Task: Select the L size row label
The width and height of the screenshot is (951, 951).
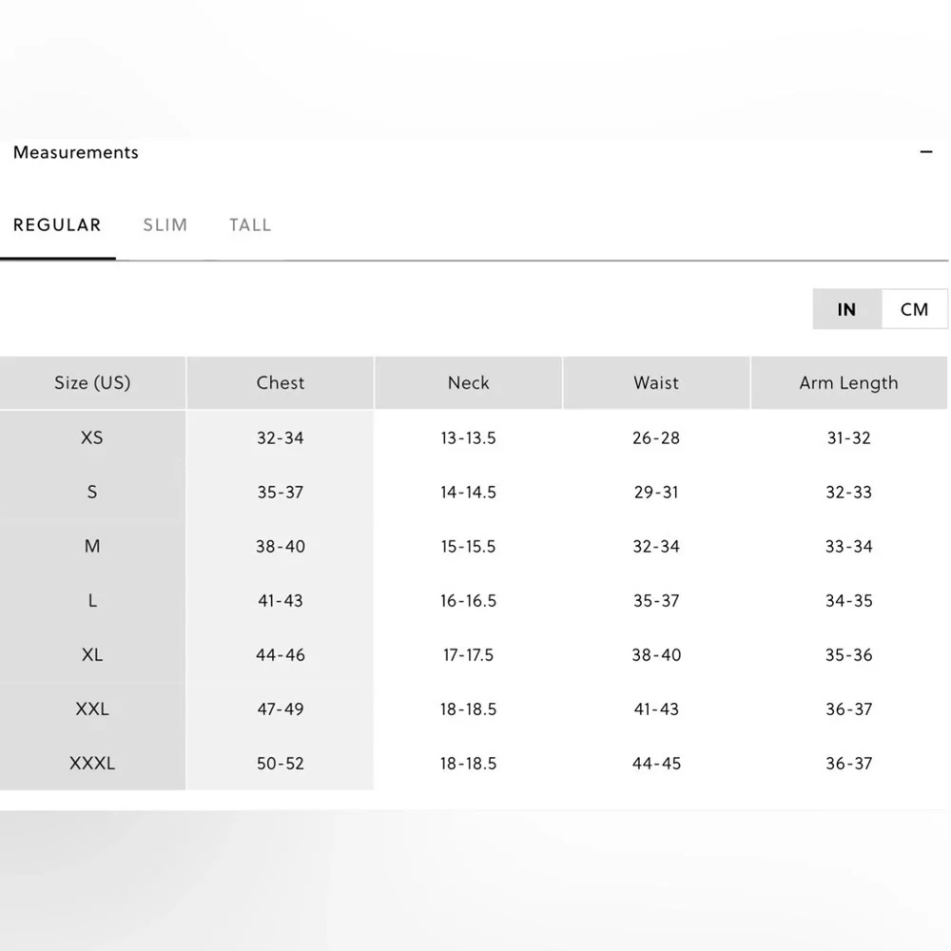Action: point(92,600)
